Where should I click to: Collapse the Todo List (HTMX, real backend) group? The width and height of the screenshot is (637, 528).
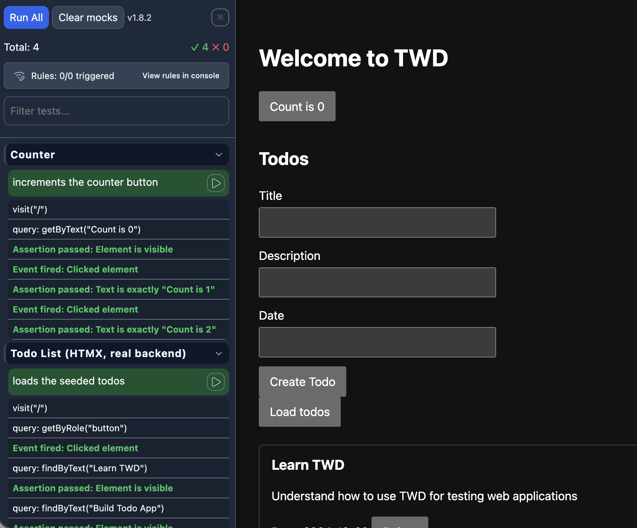point(219,353)
